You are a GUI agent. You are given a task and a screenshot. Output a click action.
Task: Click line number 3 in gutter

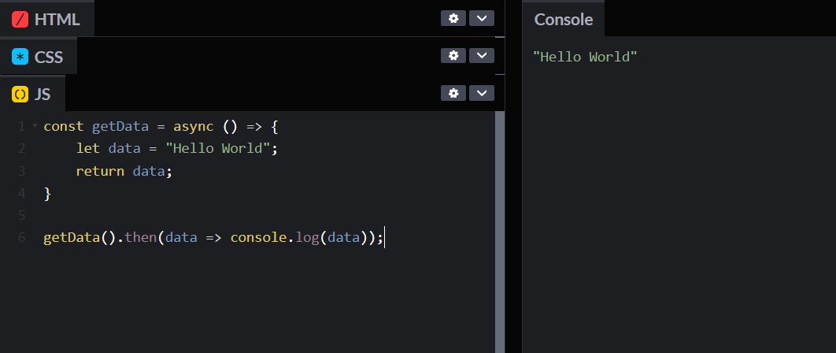coord(21,171)
